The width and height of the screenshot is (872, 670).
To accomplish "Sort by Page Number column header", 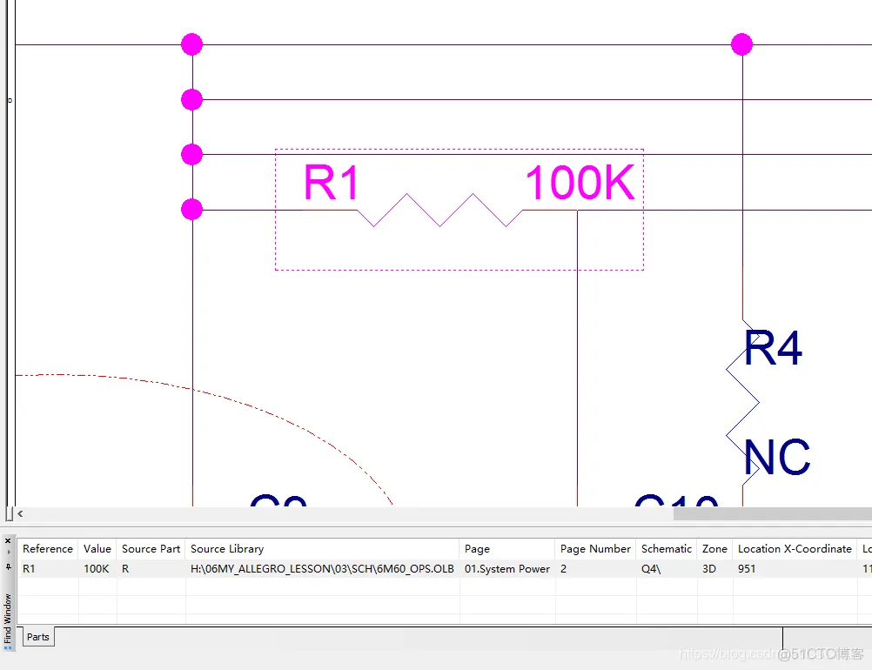I will tap(595, 549).
